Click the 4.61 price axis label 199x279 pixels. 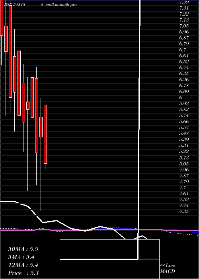click(x=184, y=194)
